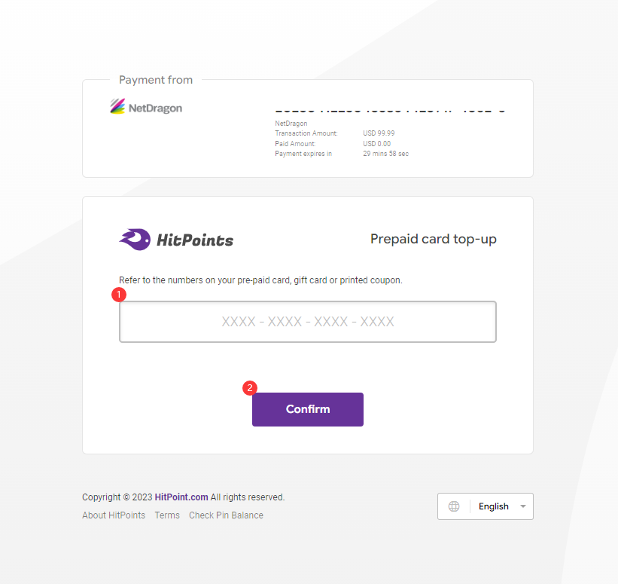
Task: Open the About HitPoints page
Action: click(114, 515)
